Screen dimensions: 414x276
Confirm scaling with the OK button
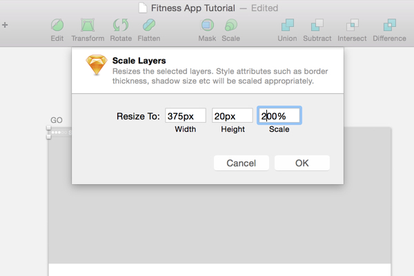(302, 163)
